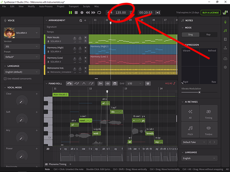Image resolution: width=230 pixels, height=172 pixels.
Task: Enable Use relaxed consonants checkbox
Action: pos(5,78)
